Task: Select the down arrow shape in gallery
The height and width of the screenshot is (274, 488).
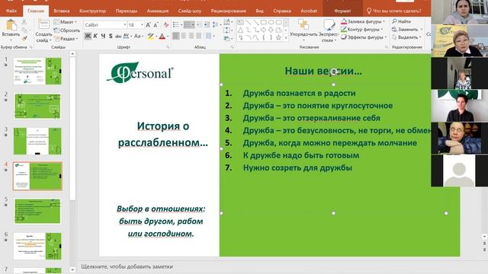Action: click(271, 30)
